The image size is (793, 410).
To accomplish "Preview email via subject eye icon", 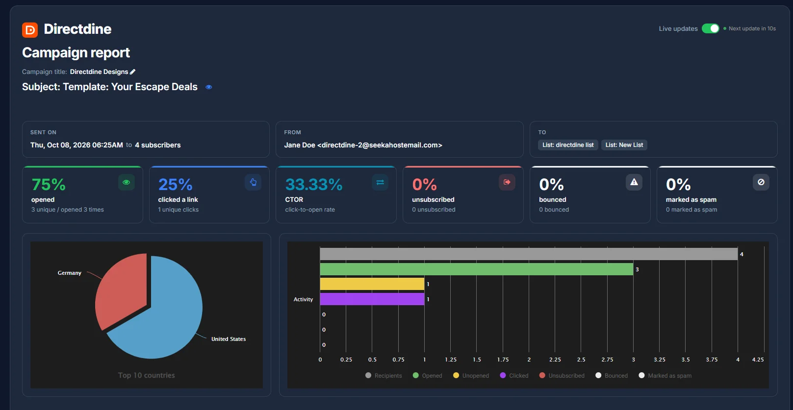I will 208,87.
